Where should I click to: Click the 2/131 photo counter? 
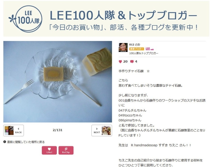pyautogui.click(x=58, y=130)
